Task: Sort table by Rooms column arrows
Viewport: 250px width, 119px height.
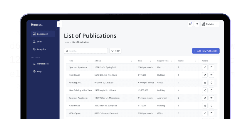Action: click(x=195, y=61)
